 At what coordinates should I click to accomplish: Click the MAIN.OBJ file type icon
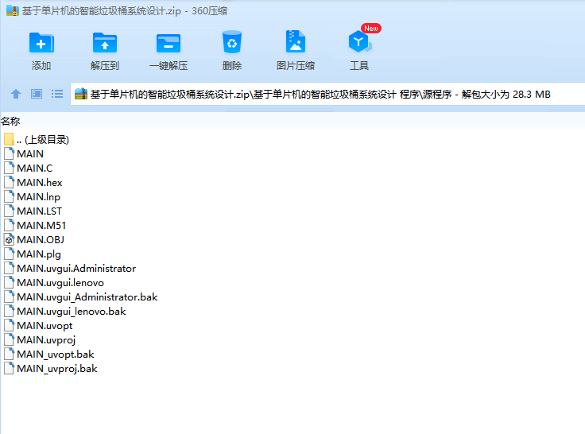9,239
